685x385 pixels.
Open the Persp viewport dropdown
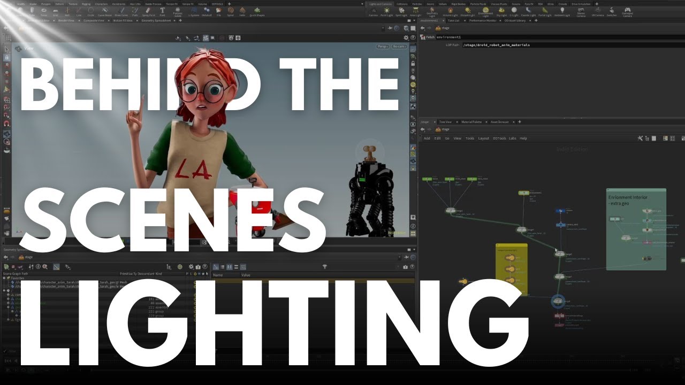[383, 47]
